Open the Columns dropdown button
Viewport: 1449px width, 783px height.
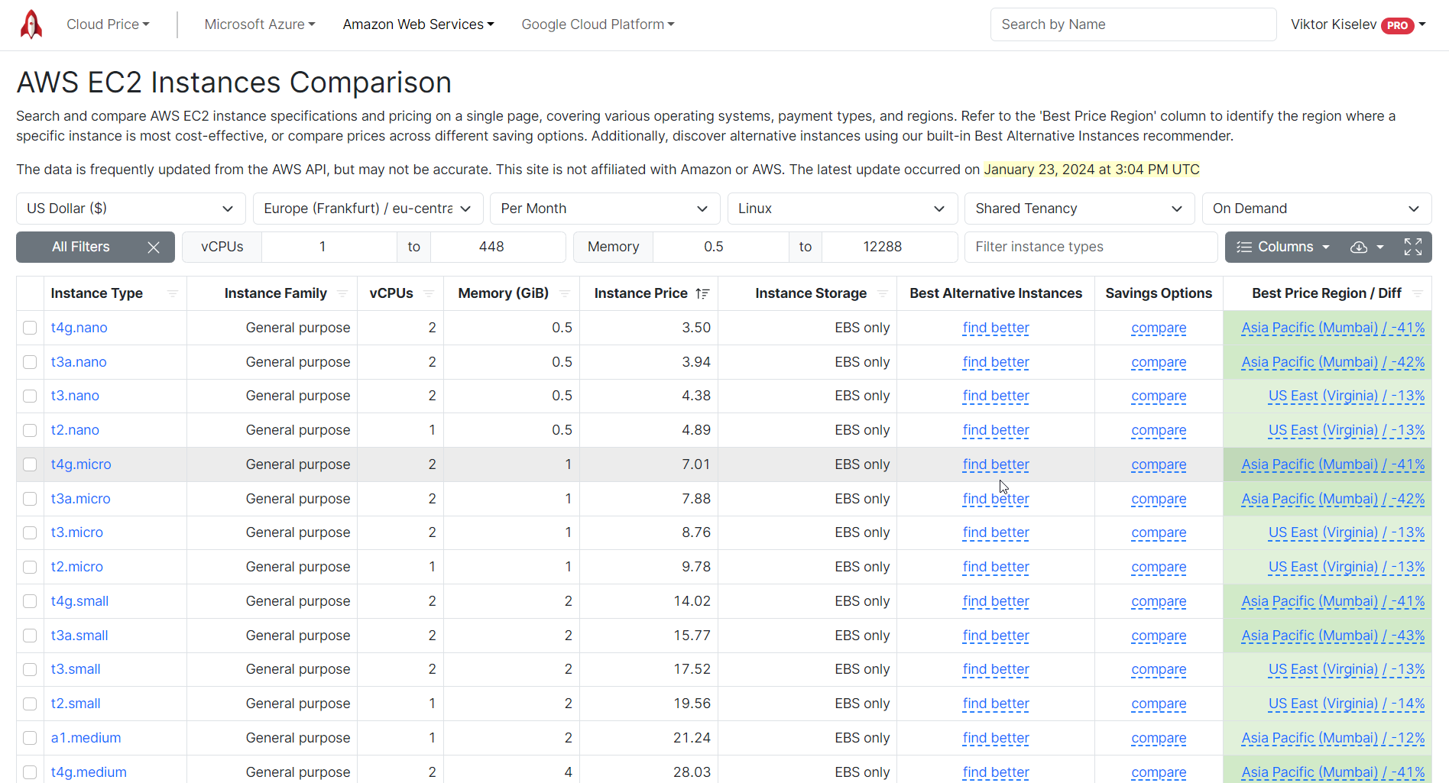pyautogui.click(x=1284, y=248)
